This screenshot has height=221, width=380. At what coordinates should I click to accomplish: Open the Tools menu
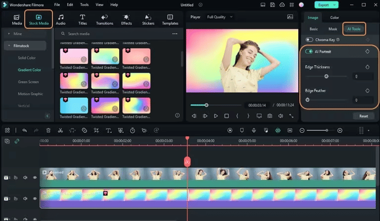[84, 4]
